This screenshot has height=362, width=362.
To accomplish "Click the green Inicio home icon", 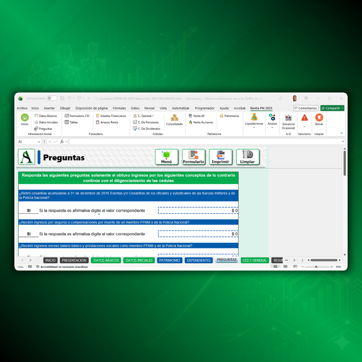I will [x=25, y=118].
